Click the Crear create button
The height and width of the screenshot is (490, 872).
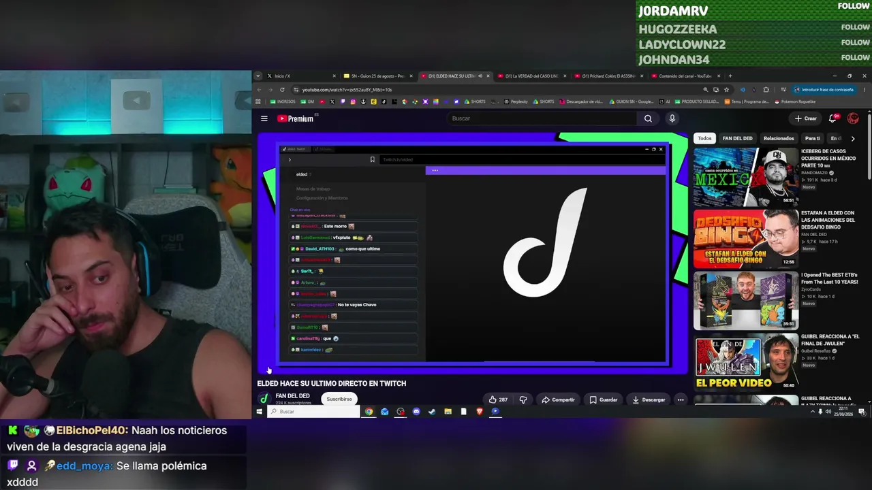(x=806, y=118)
